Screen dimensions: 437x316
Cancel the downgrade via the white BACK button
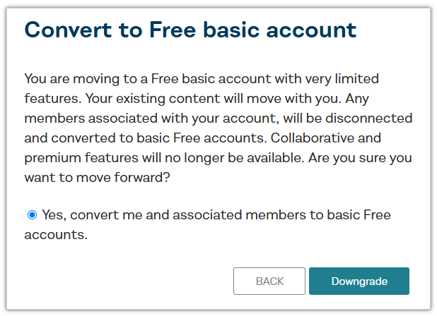pos(269,281)
